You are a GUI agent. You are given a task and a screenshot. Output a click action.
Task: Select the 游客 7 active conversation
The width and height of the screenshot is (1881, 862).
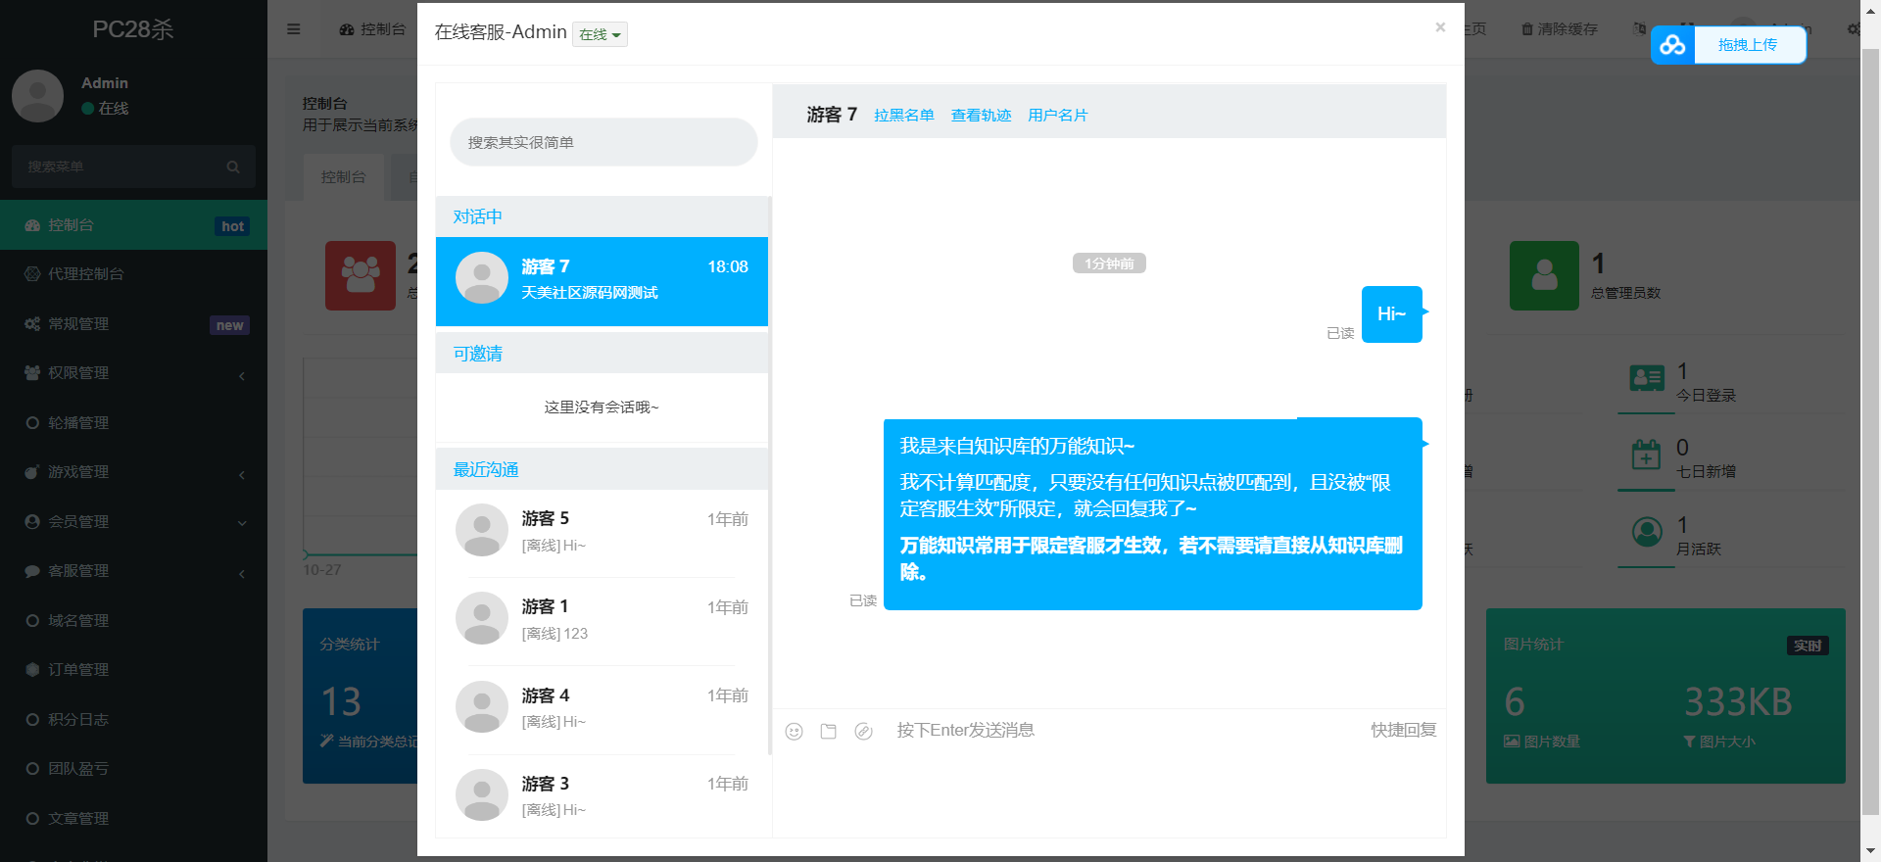[x=602, y=281]
